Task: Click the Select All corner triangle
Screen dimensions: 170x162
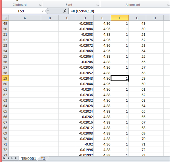Action: [5, 18]
